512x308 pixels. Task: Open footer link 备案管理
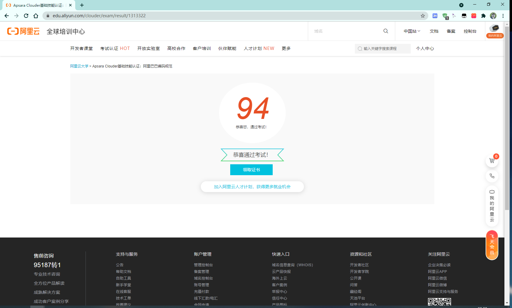point(201,272)
